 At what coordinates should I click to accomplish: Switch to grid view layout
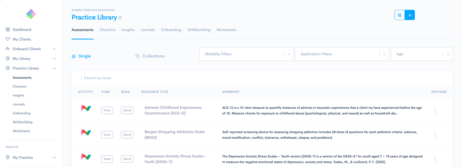pos(399,15)
